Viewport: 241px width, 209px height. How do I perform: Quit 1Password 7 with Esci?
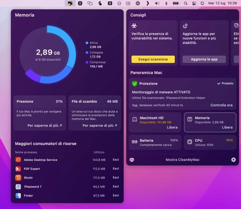pos(116,186)
